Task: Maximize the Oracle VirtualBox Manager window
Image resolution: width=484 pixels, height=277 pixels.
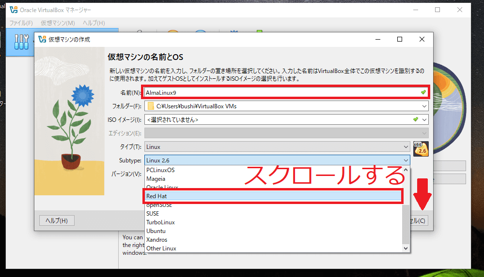Action: click(437, 10)
